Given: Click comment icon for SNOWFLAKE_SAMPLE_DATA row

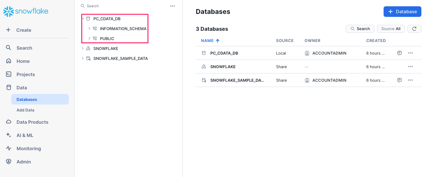Looking at the screenshot, I should click(399, 80).
